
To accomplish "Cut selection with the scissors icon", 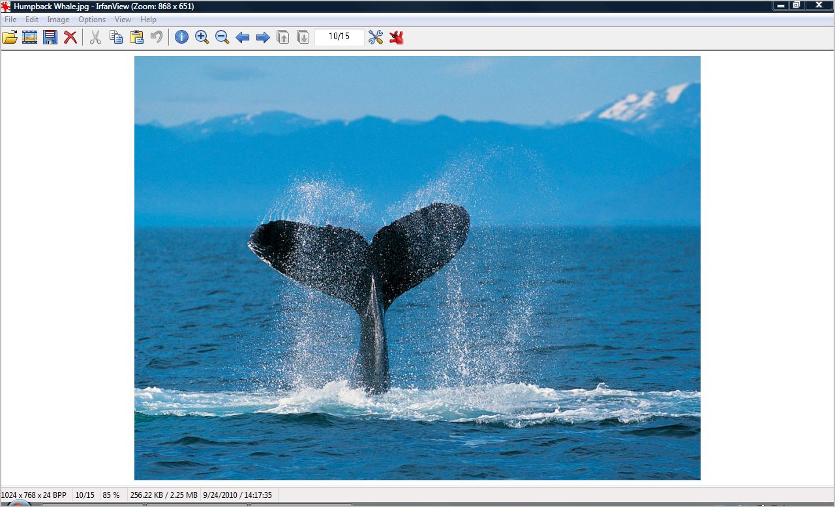I will 95,37.
